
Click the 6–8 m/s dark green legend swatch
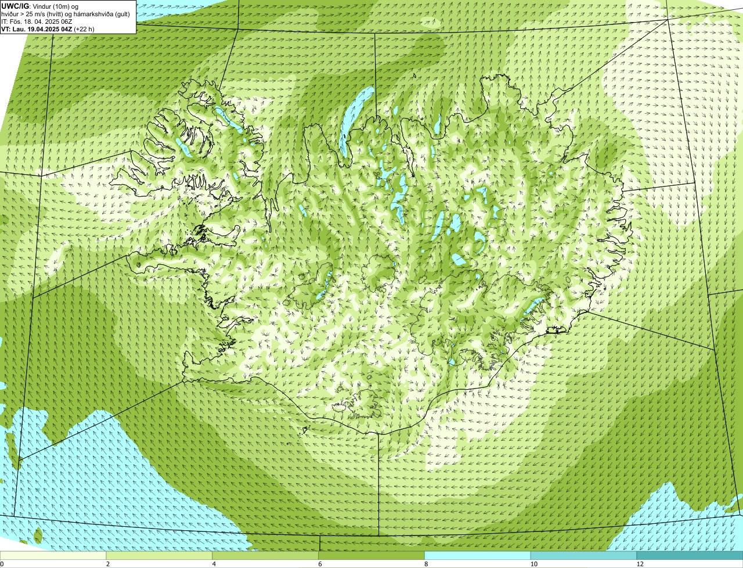click(372, 555)
